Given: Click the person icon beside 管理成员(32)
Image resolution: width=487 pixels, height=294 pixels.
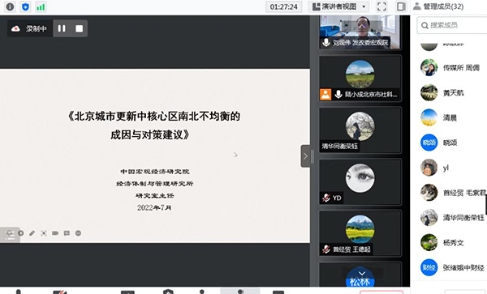Looking at the screenshot, I should [417, 6].
